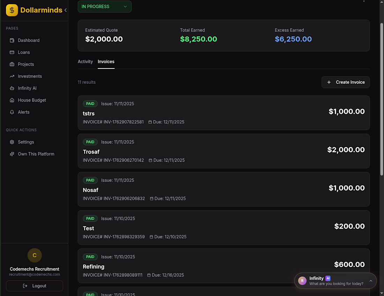Select the Invoices tab
Screen dimensions: 384x296
pos(106,62)
